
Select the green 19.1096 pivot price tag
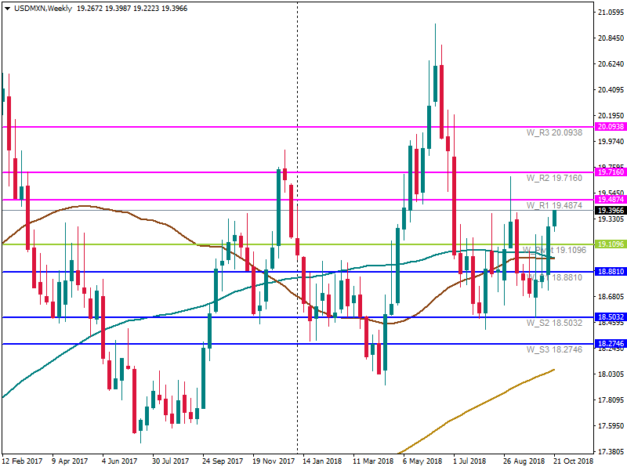pyautogui.click(x=610, y=244)
